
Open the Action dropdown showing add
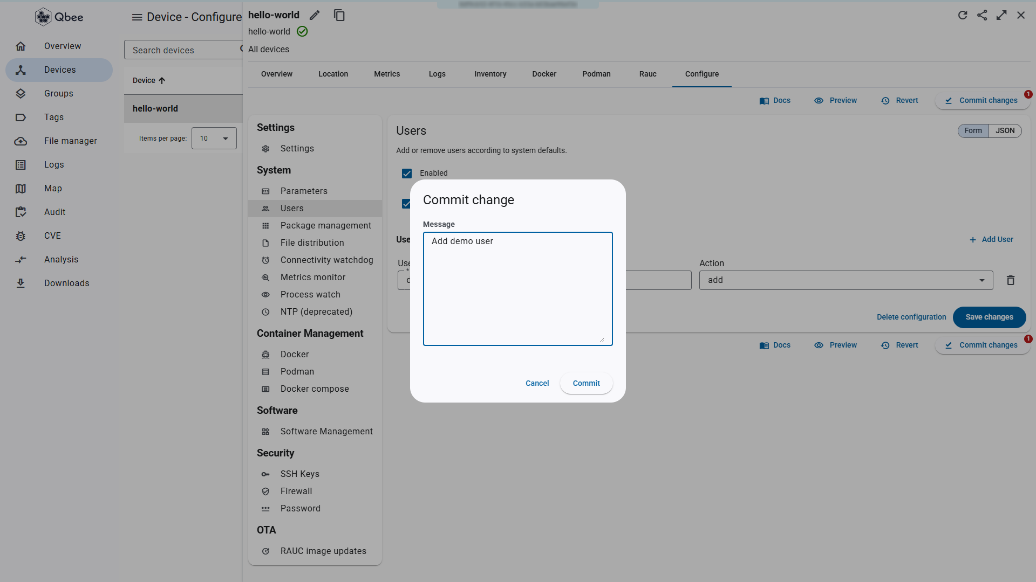[846, 280]
